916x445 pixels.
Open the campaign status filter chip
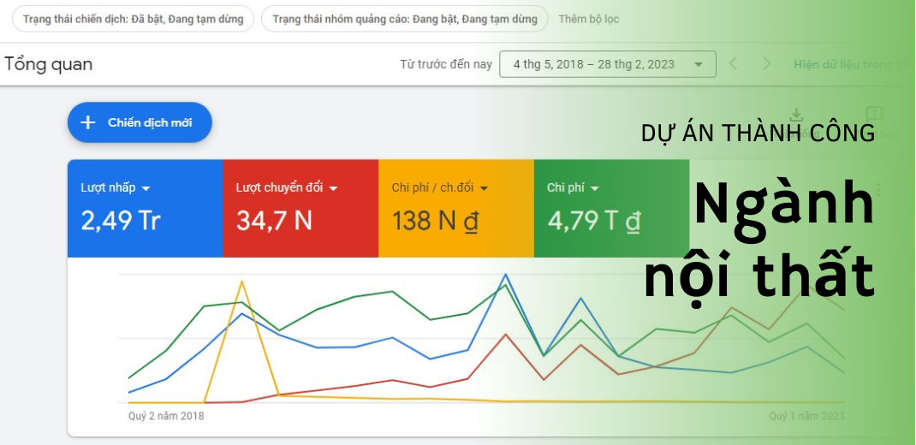[133, 19]
